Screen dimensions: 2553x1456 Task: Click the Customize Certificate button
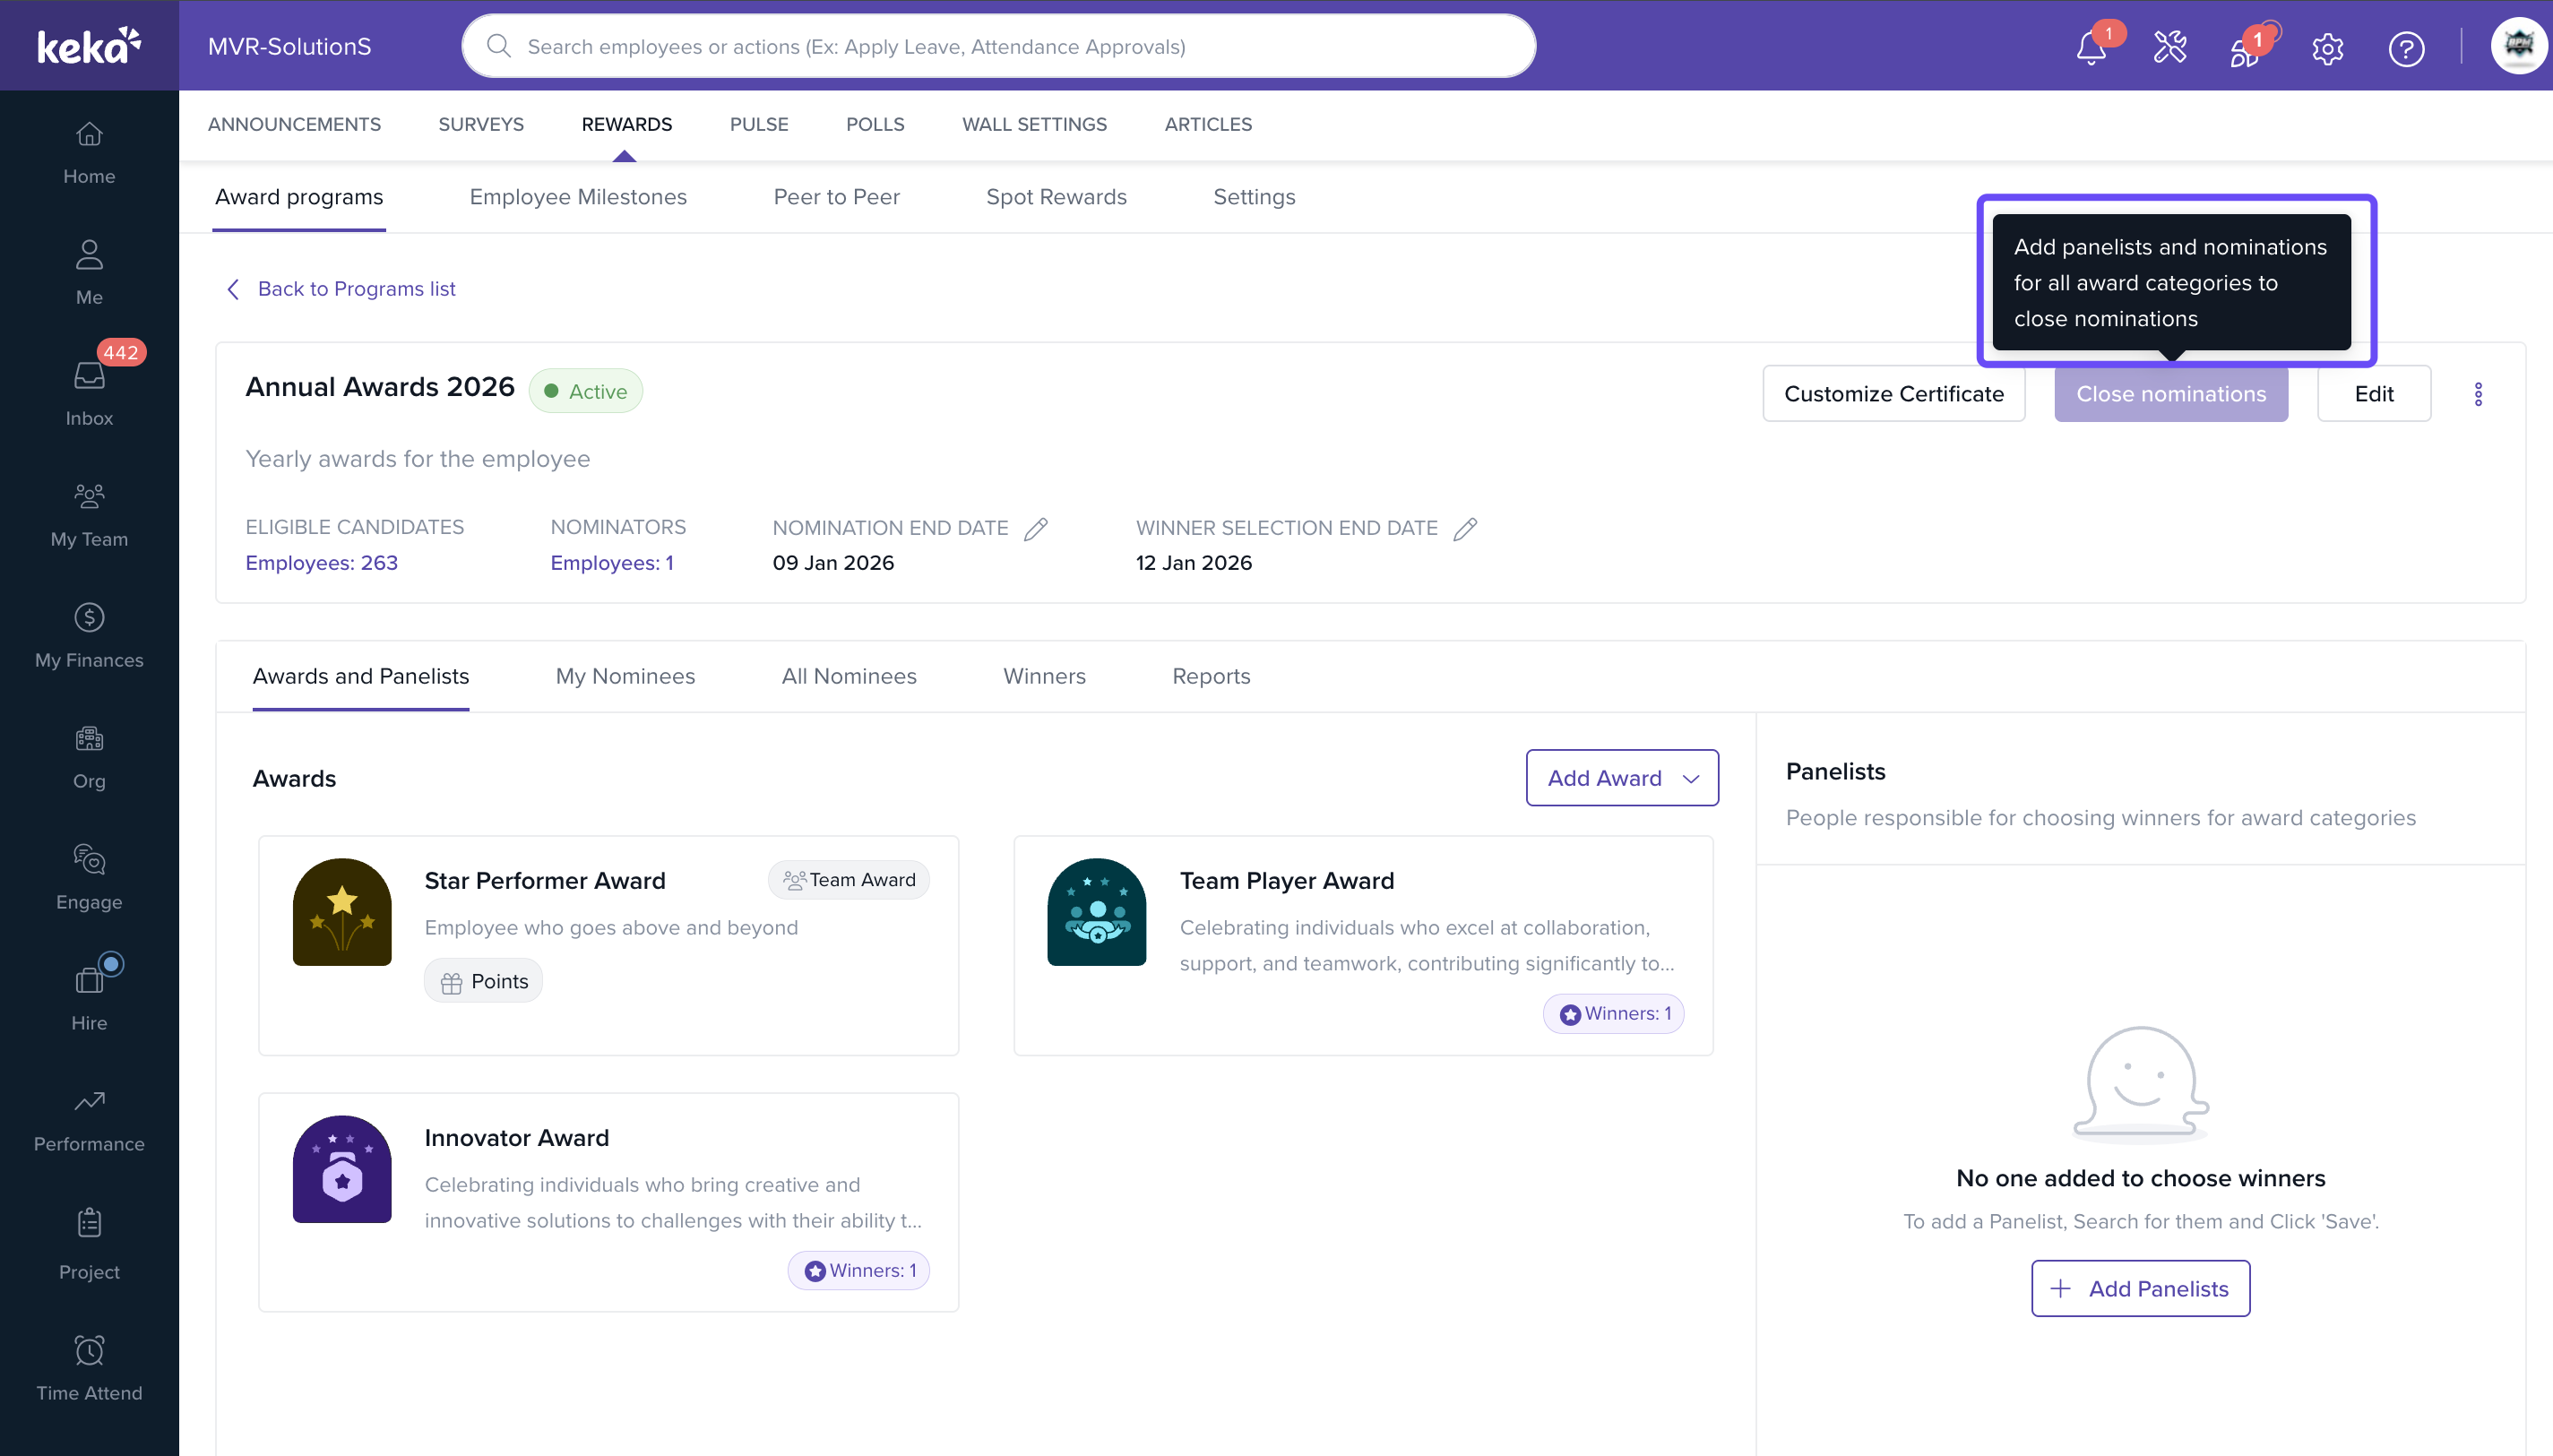[1893, 394]
